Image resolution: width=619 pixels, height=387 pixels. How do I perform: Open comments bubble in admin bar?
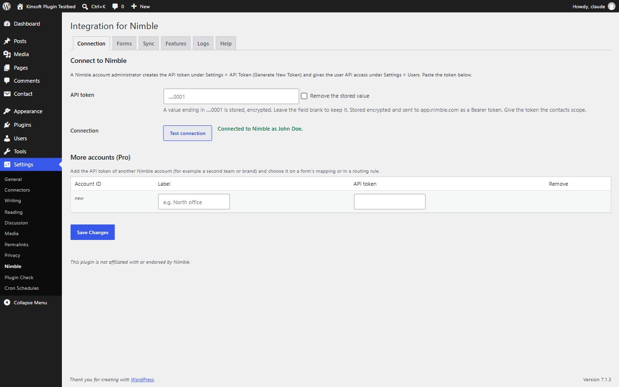pos(115,6)
